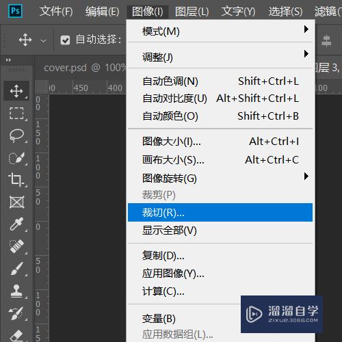Open the 编辑(E) menu
Viewport: 342px width, 342px height.
point(102,12)
